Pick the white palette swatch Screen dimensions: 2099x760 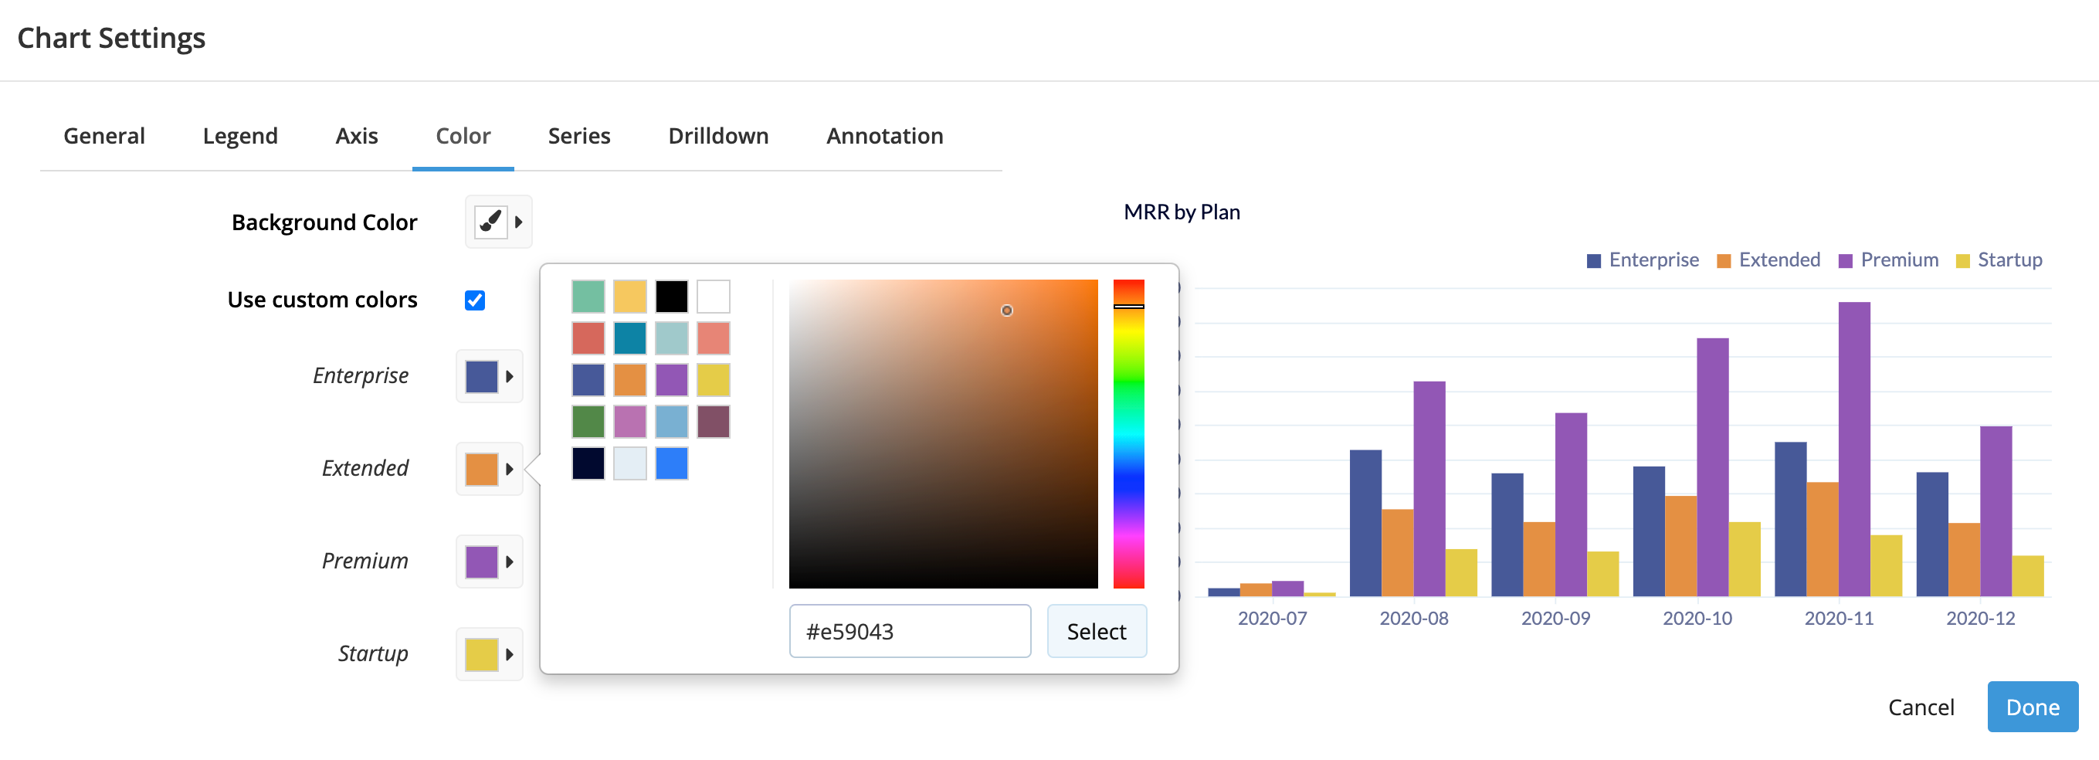[713, 297]
